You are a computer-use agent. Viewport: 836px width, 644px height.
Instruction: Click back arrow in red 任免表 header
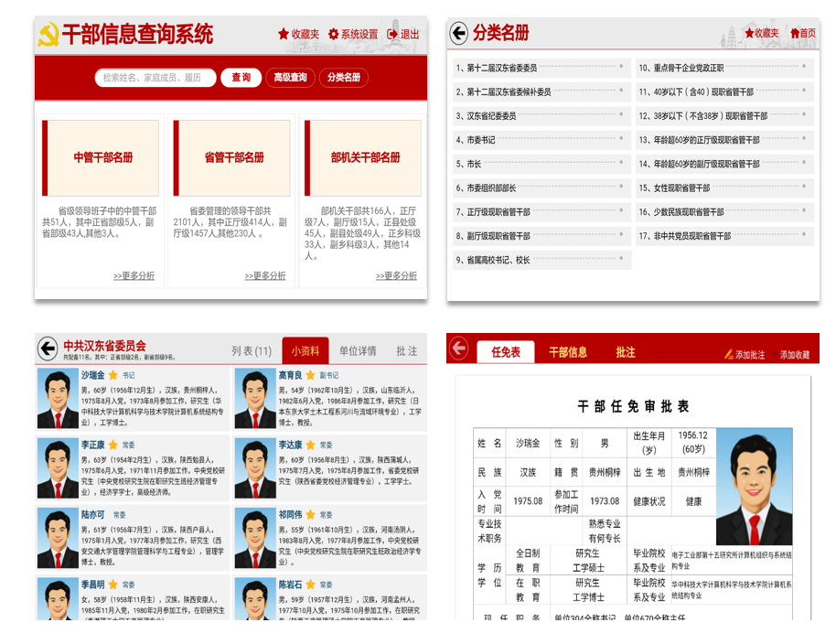pyautogui.click(x=458, y=349)
